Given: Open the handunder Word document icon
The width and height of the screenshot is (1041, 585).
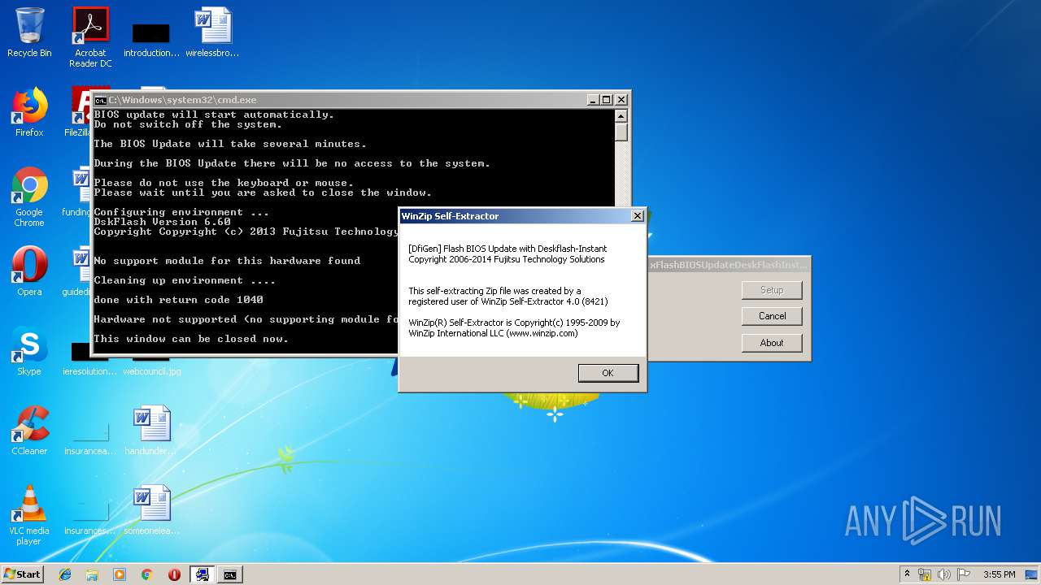Looking at the screenshot, I should tap(151, 431).
